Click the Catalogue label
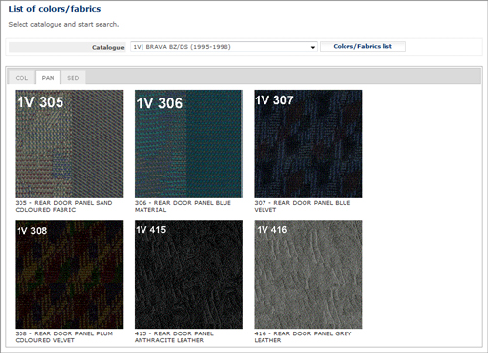This screenshot has width=488, height=353. 108,47
